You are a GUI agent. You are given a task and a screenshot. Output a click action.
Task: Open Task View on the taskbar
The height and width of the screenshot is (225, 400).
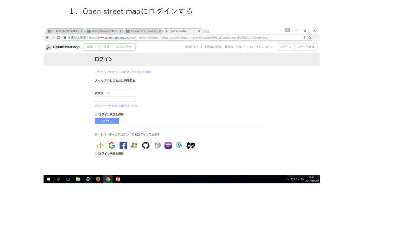point(68,179)
